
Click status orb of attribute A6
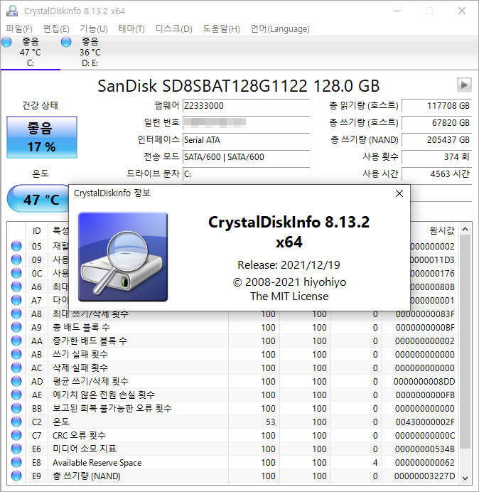pyautogui.click(x=16, y=287)
